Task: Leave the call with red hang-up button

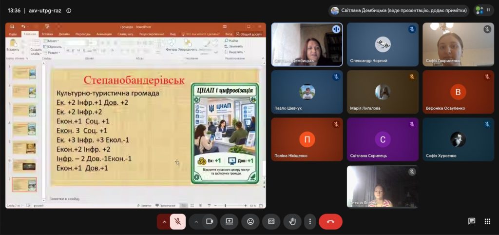Action: (330, 222)
